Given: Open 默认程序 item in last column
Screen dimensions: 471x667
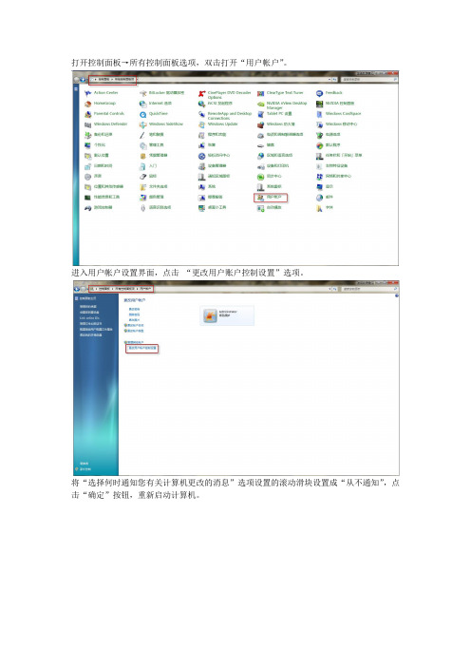Looking at the screenshot, I should click(x=329, y=145).
